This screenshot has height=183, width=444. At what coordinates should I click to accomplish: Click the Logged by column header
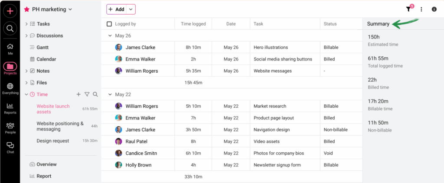[125, 24]
